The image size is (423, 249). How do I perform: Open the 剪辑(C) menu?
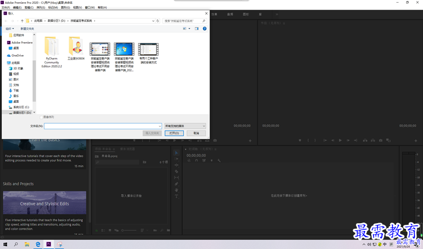(x=29, y=7)
